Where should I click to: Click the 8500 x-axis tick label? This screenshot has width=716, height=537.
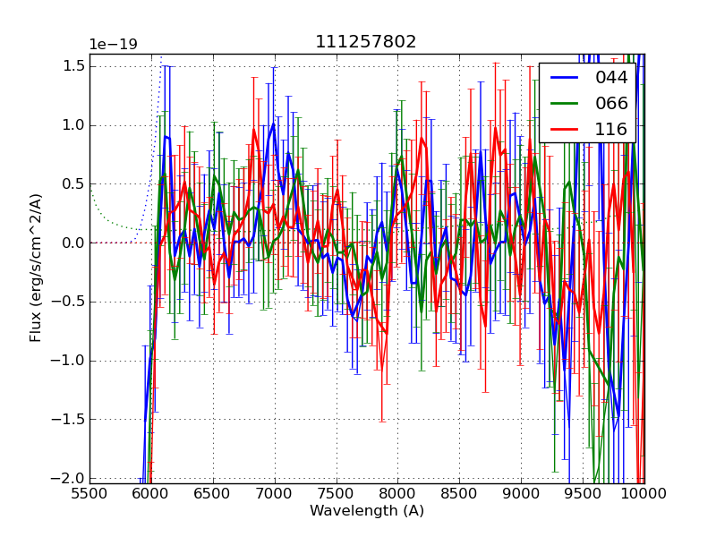(x=460, y=493)
